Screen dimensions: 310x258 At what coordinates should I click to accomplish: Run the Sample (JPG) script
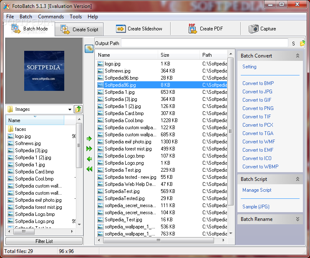pos(256,207)
